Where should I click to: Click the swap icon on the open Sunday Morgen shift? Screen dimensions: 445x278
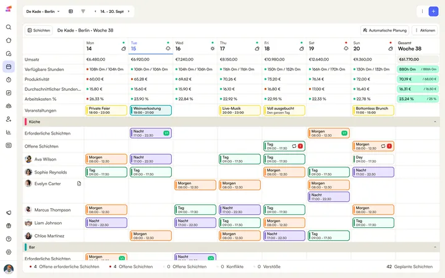coord(383,146)
